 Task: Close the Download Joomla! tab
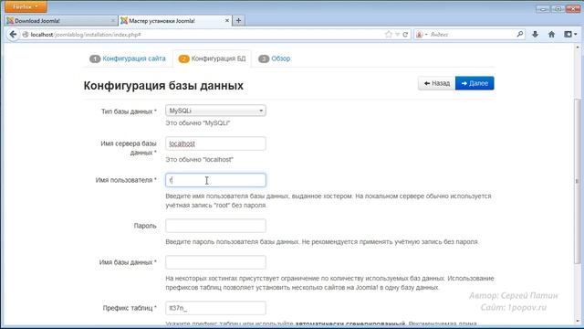(113, 21)
